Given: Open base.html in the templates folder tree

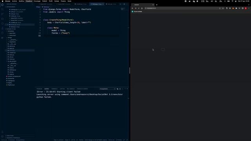Looking at the screenshot, I should tap(12, 33).
